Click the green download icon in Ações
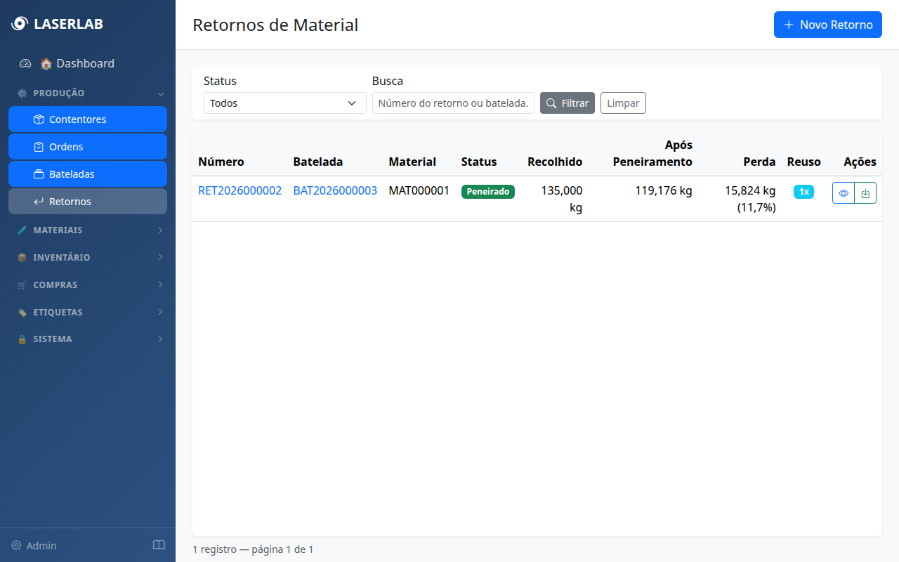 (x=865, y=193)
